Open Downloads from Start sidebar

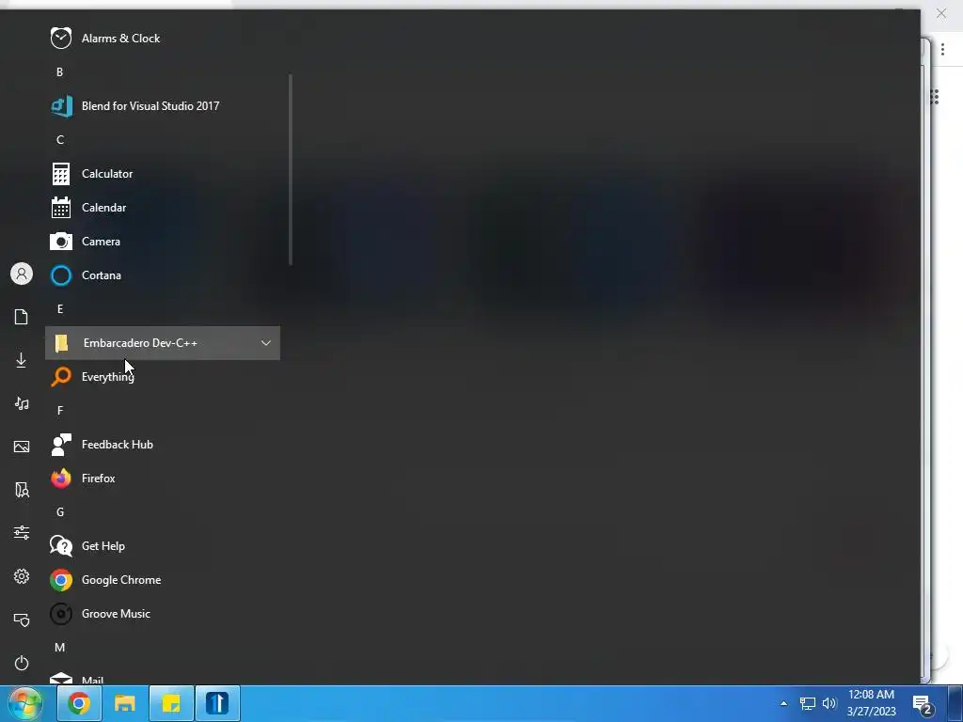click(x=22, y=360)
